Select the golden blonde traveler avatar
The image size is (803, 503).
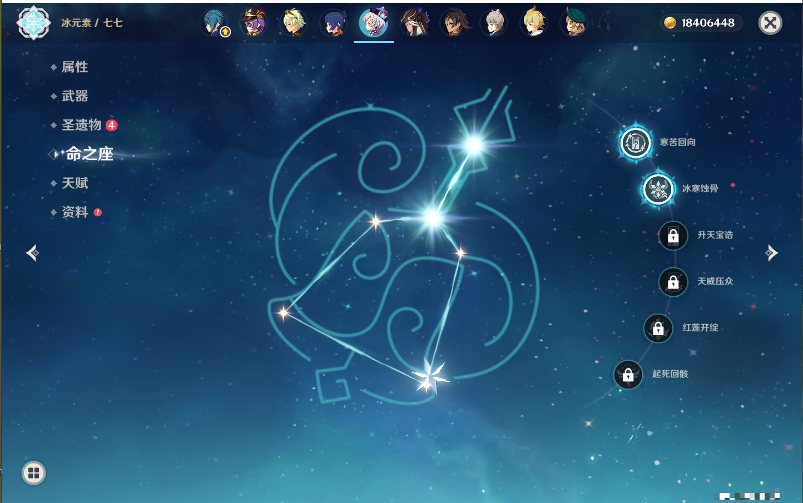(534, 23)
